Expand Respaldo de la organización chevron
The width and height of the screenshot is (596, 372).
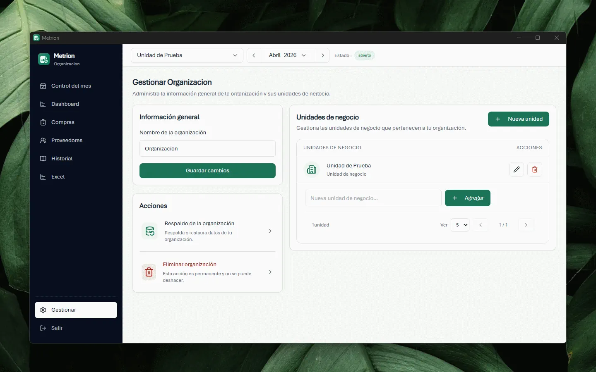270,231
